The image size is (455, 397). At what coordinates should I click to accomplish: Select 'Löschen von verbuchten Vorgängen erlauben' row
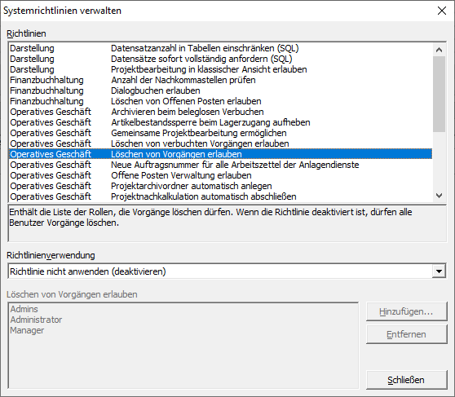coord(220,143)
